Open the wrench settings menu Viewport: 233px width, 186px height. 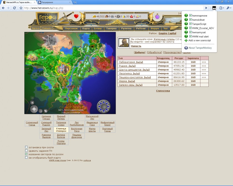tap(229, 8)
